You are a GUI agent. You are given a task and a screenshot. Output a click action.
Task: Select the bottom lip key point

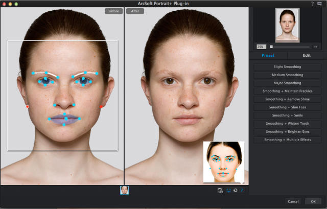(64, 125)
